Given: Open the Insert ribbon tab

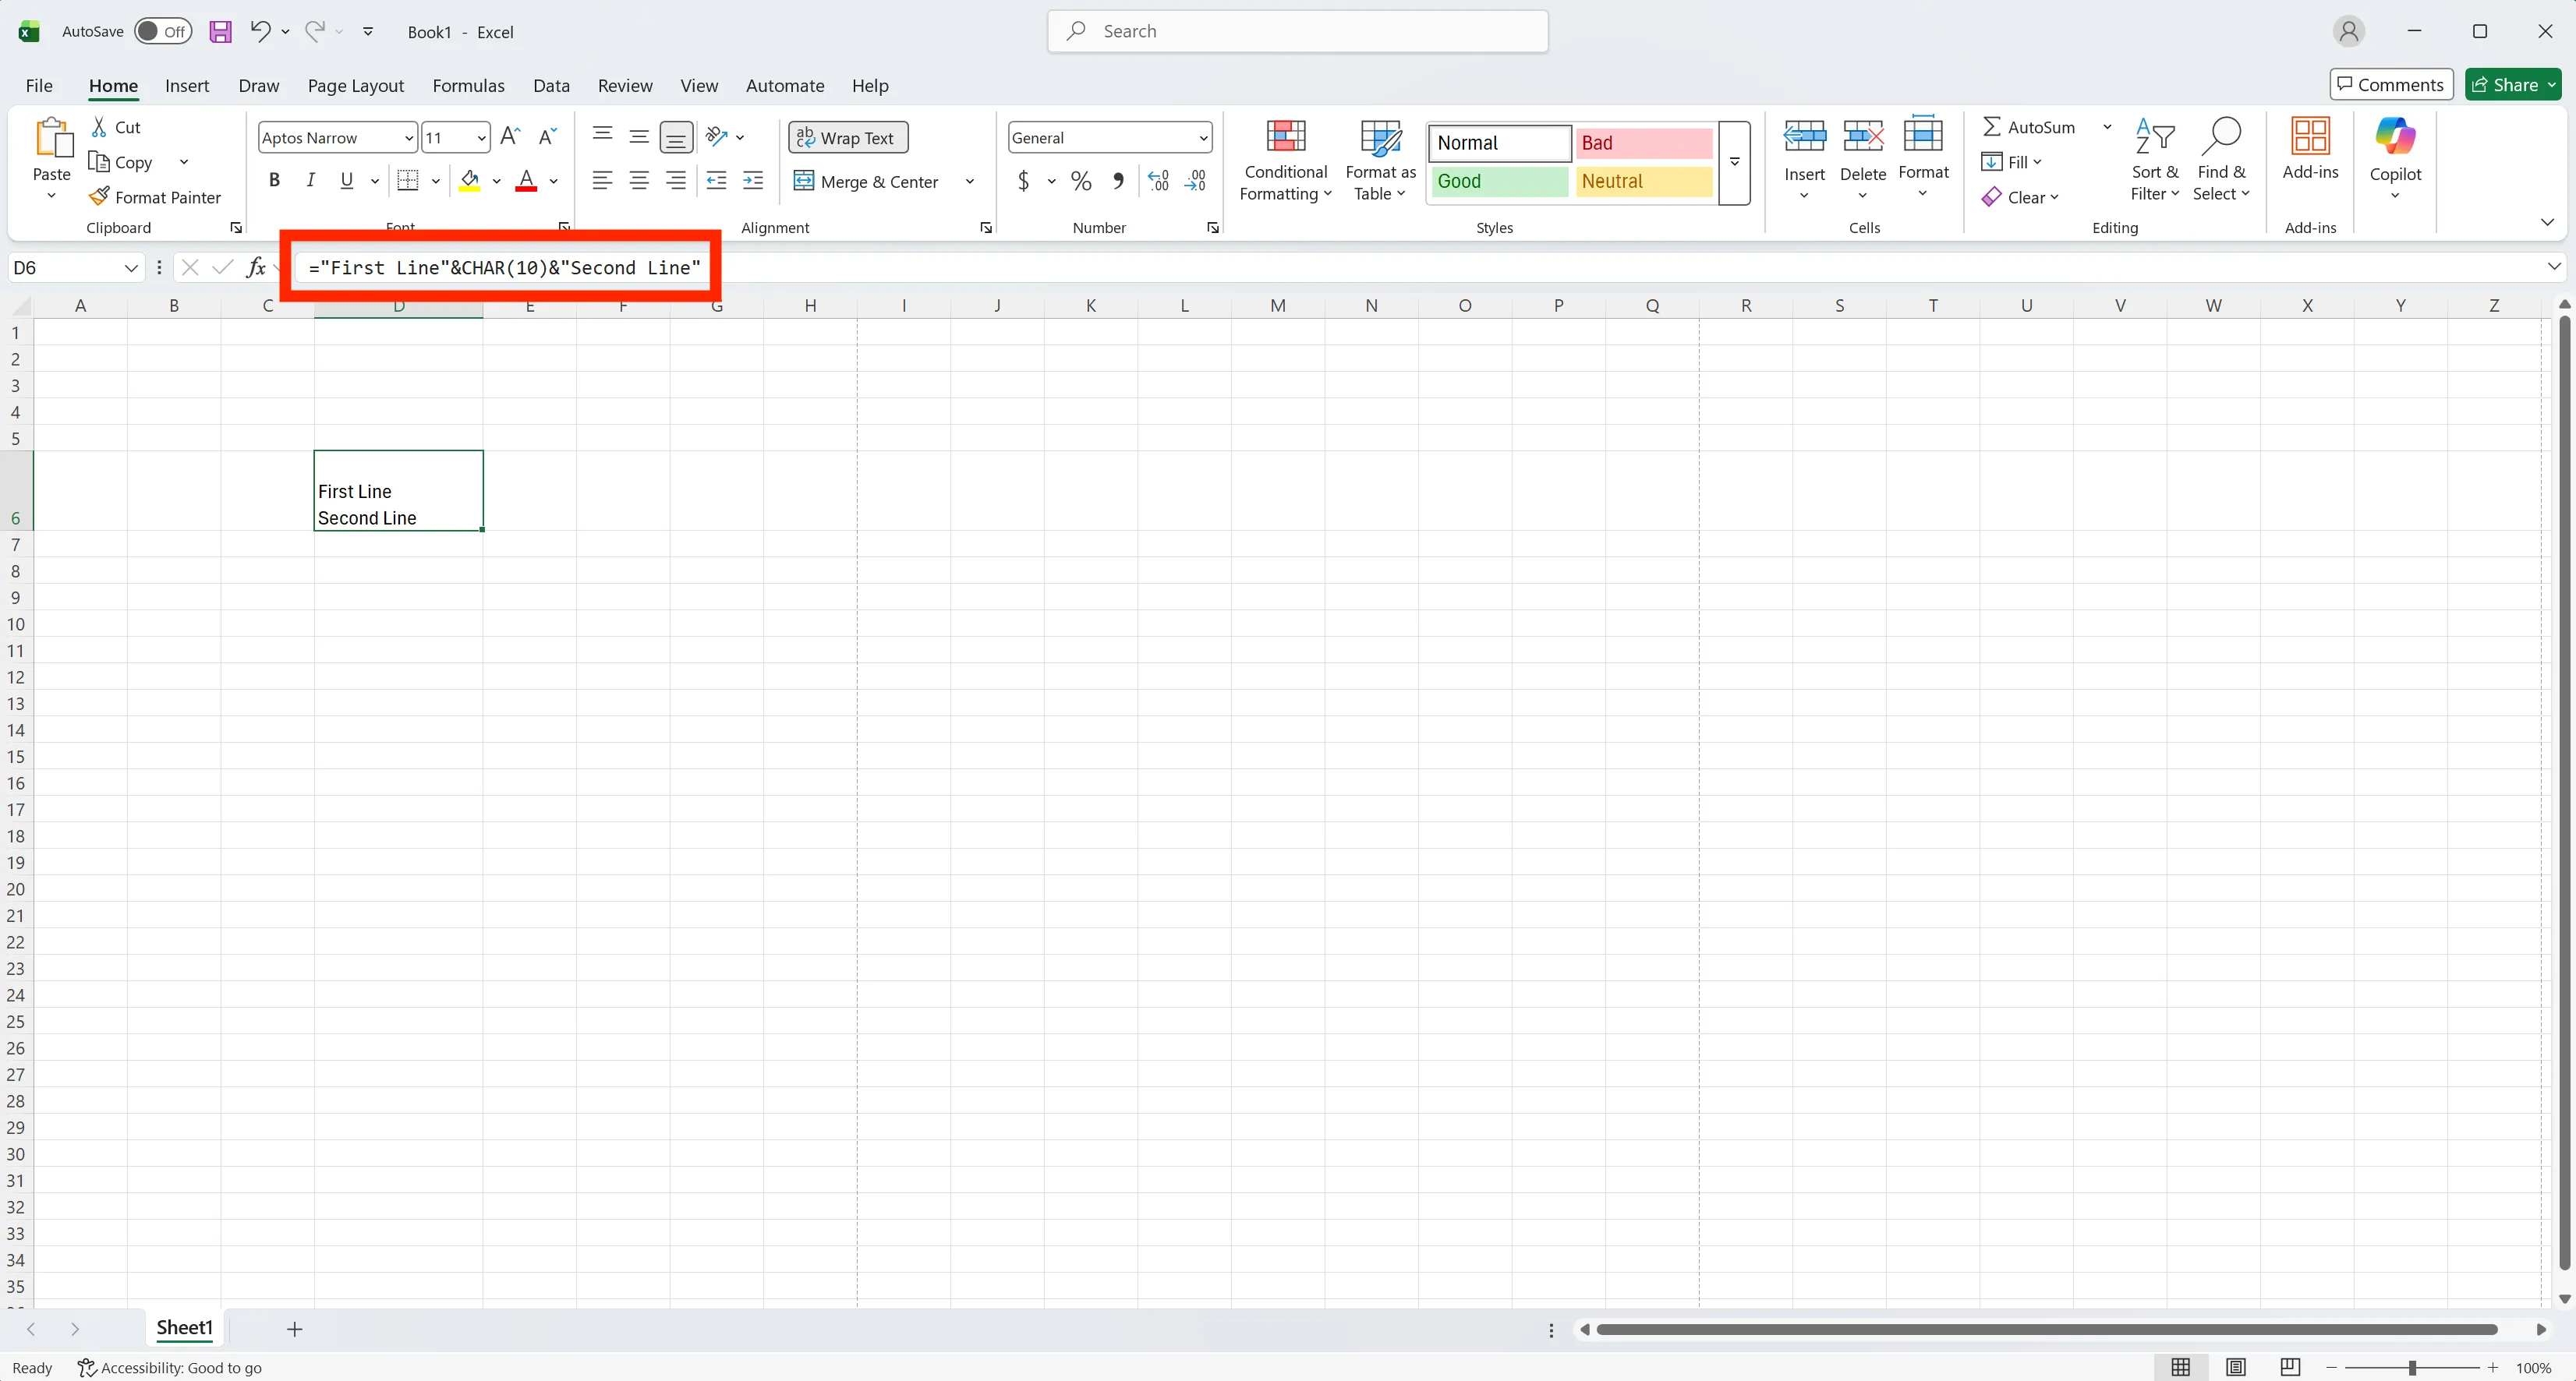Looking at the screenshot, I should 187,86.
